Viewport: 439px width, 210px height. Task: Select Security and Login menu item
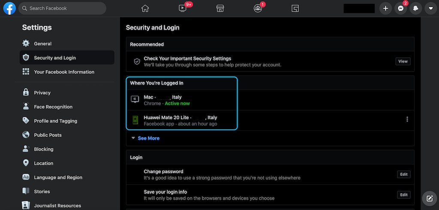tap(67, 58)
